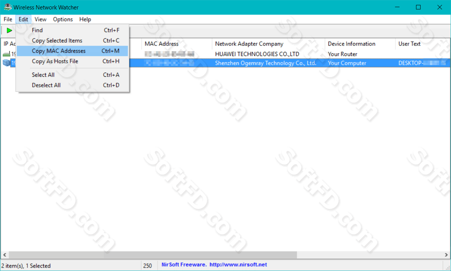Start scanning with the green play icon

9,30
